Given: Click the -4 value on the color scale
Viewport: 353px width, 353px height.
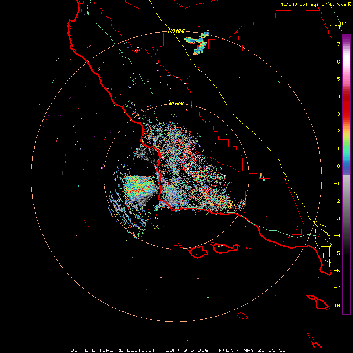Looking at the screenshot, I should click(337, 236).
